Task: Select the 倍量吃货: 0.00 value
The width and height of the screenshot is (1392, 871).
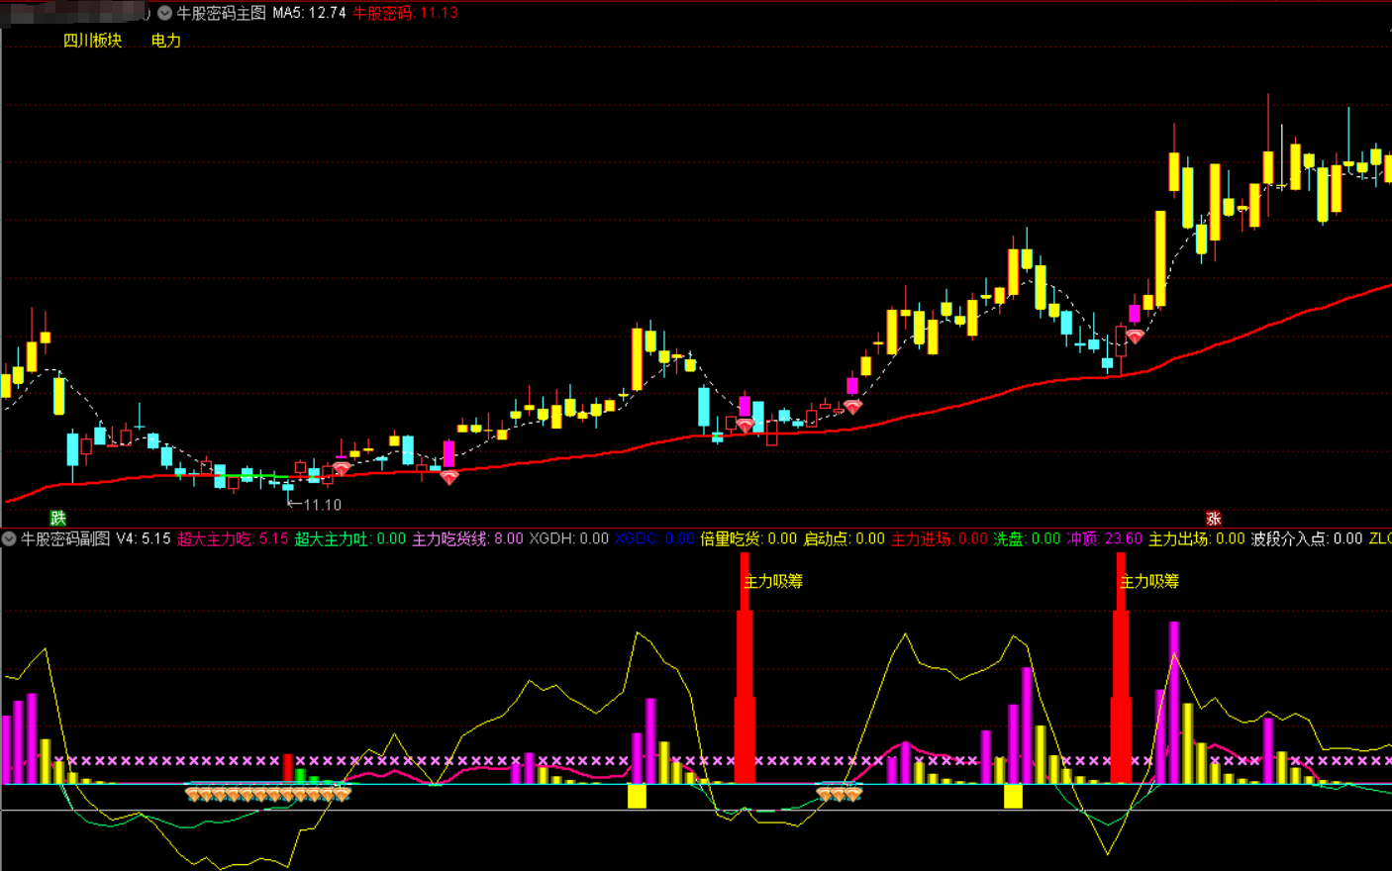Action: (748, 538)
